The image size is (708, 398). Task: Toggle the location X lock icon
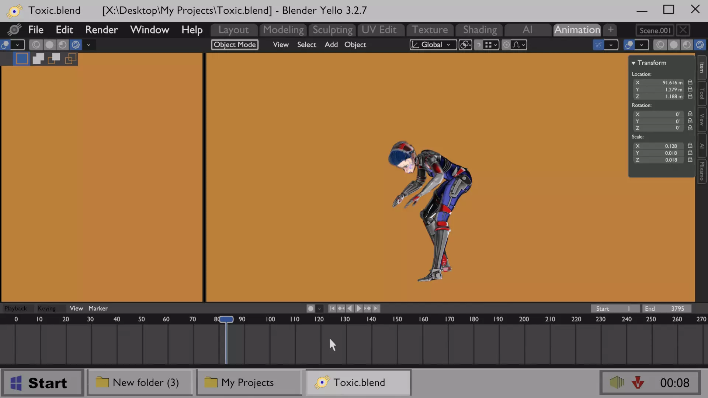click(x=690, y=83)
